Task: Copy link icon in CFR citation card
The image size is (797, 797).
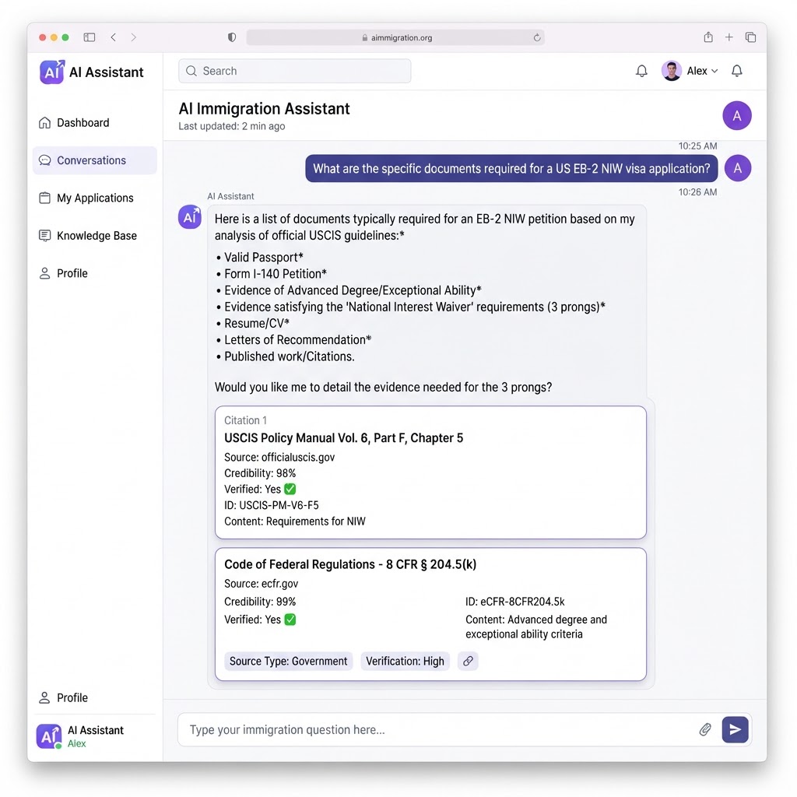Action: pyautogui.click(x=468, y=661)
